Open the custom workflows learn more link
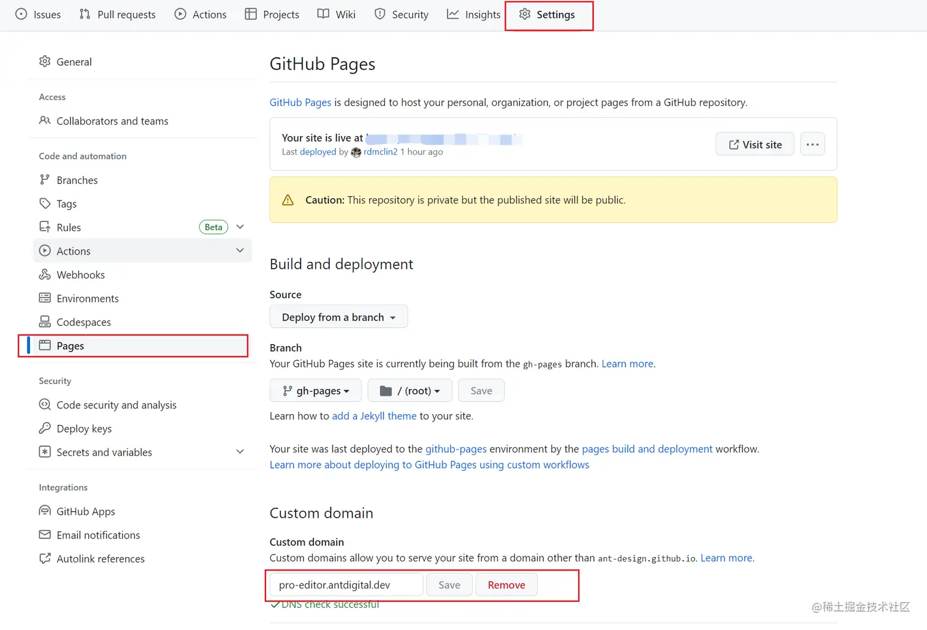The height and width of the screenshot is (630, 927). point(429,465)
